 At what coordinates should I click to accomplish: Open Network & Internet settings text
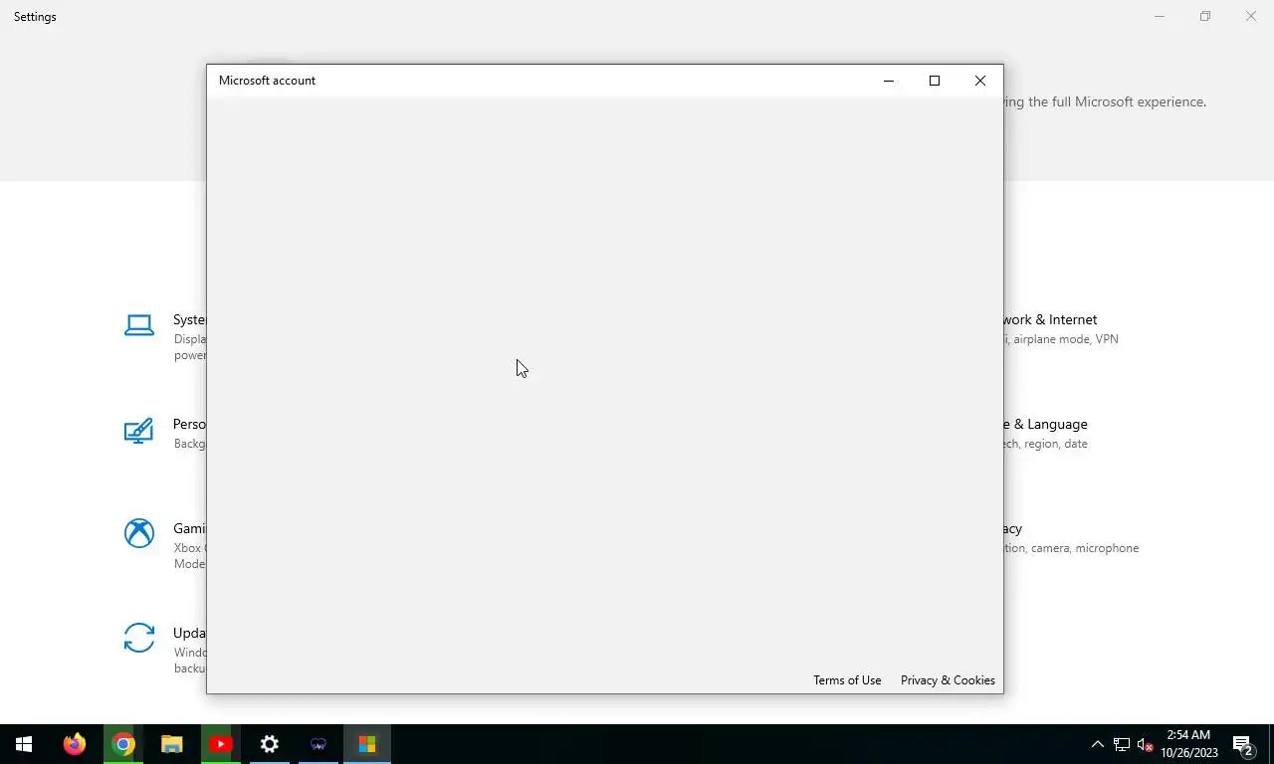(1050, 319)
